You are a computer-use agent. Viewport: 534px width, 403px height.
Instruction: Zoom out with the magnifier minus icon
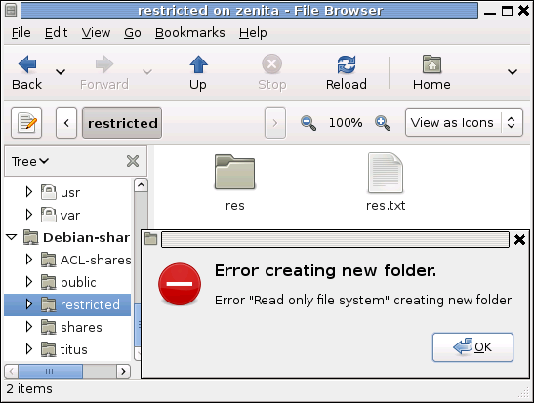[x=308, y=123]
